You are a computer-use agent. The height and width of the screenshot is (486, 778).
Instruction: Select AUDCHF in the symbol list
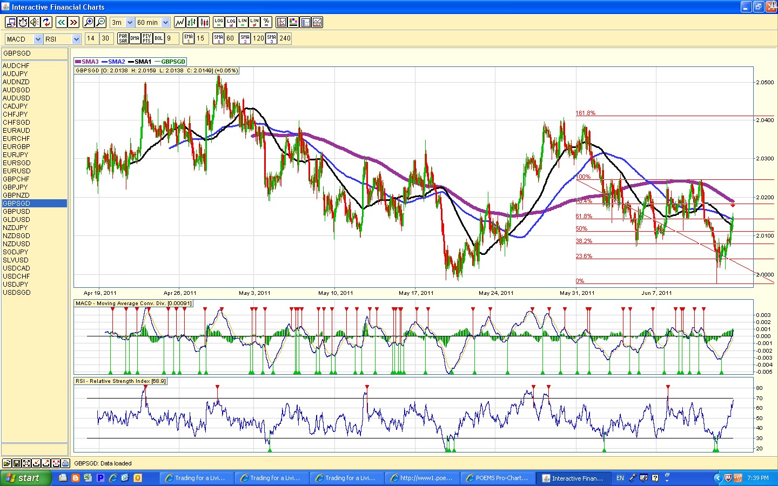[x=35, y=66]
